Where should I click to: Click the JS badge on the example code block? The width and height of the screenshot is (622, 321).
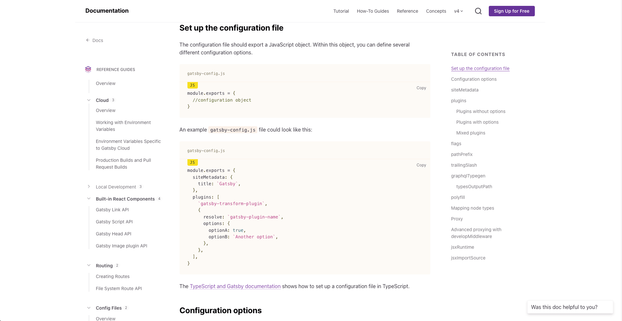[x=192, y=162]
